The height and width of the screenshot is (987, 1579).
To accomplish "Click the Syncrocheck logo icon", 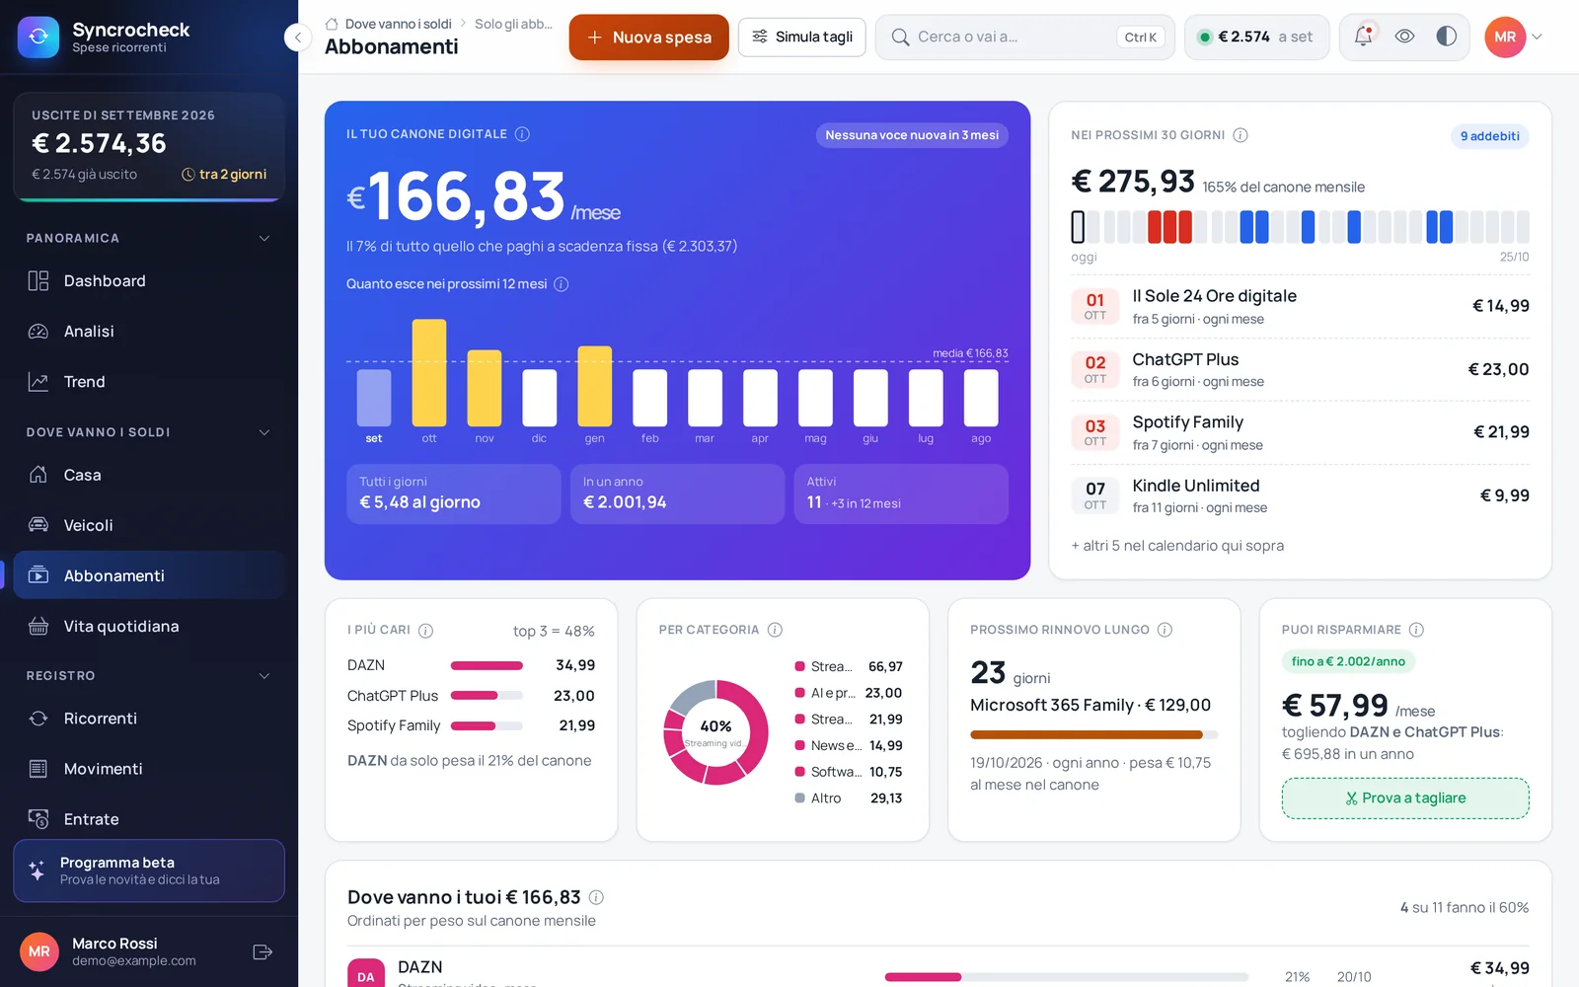I will (x=38, y=37).
